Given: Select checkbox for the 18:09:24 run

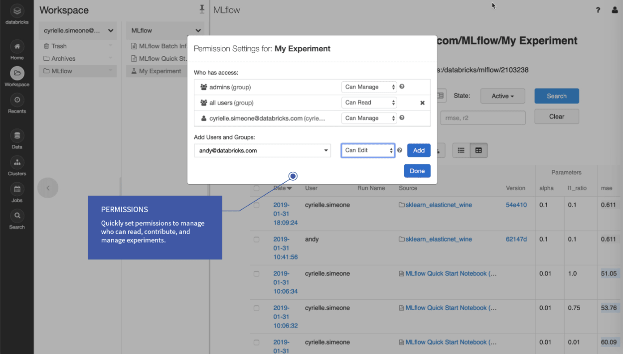Looking at the screenshot, I should pos(256,205).
